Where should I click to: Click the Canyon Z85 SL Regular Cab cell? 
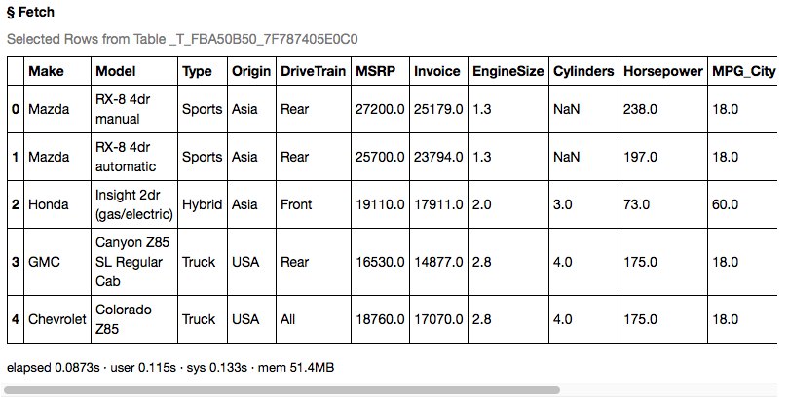point(132,262)
